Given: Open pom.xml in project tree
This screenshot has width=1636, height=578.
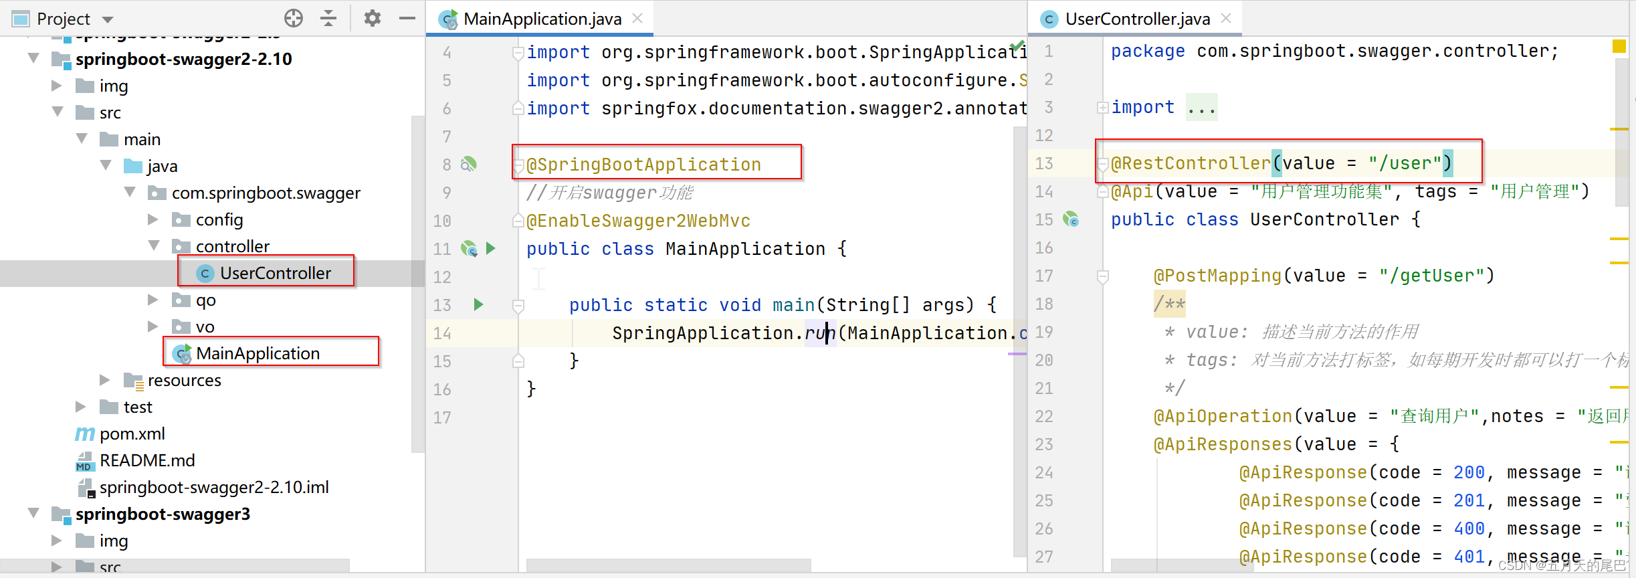Looking at the screenshot, I should tap(120, 433).
